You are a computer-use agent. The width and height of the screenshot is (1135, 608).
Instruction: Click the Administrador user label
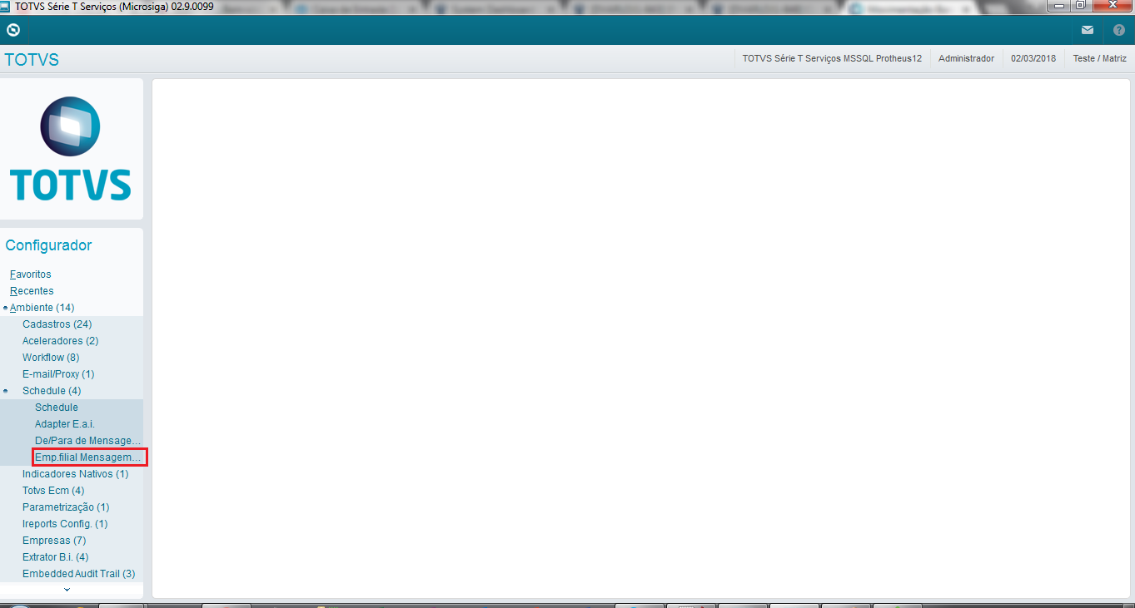[966, 59]
